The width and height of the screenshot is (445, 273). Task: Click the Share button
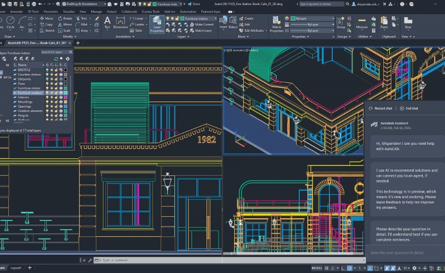coord(194,4)
